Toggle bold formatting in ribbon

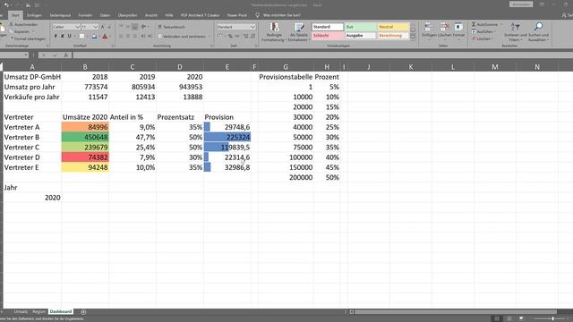tap(56, 36)
